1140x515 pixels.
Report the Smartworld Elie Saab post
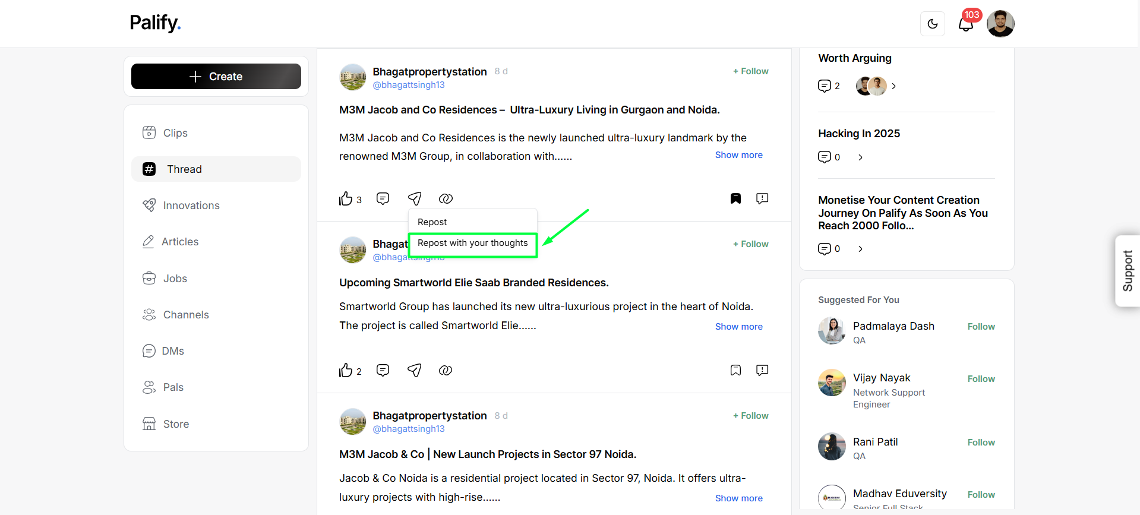pyautogui.click(x=762, y=371)
